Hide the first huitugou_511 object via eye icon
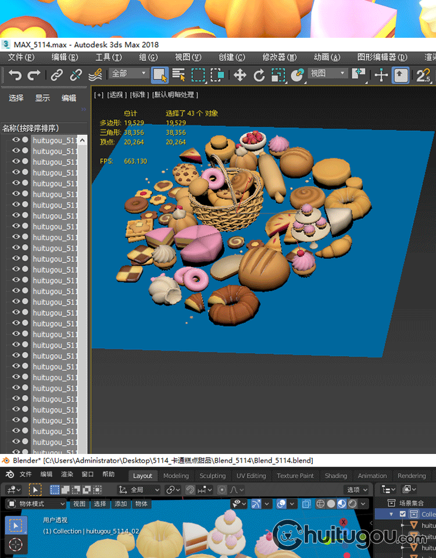This screenshot has height=558, width=436. pyautogui.click(x=16, y=140)
